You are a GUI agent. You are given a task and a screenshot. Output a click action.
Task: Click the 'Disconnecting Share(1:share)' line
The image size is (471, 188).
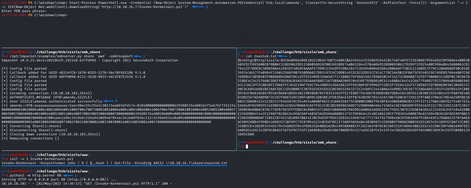point(34,130)
